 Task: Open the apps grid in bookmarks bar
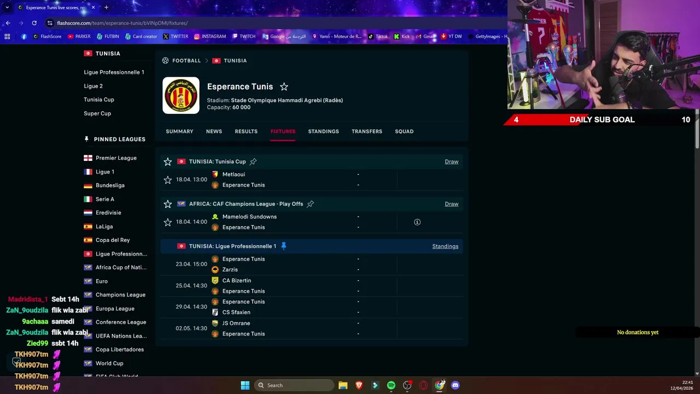pos(7,37)
